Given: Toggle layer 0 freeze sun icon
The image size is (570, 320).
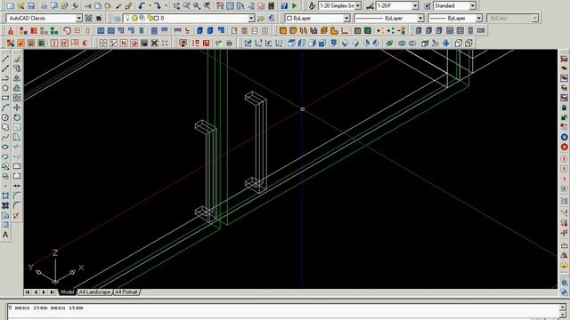Looking at the screenshot, I should [x=134, y=18].
